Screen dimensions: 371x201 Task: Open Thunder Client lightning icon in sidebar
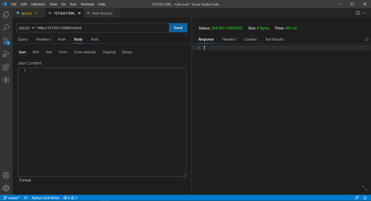6,80
